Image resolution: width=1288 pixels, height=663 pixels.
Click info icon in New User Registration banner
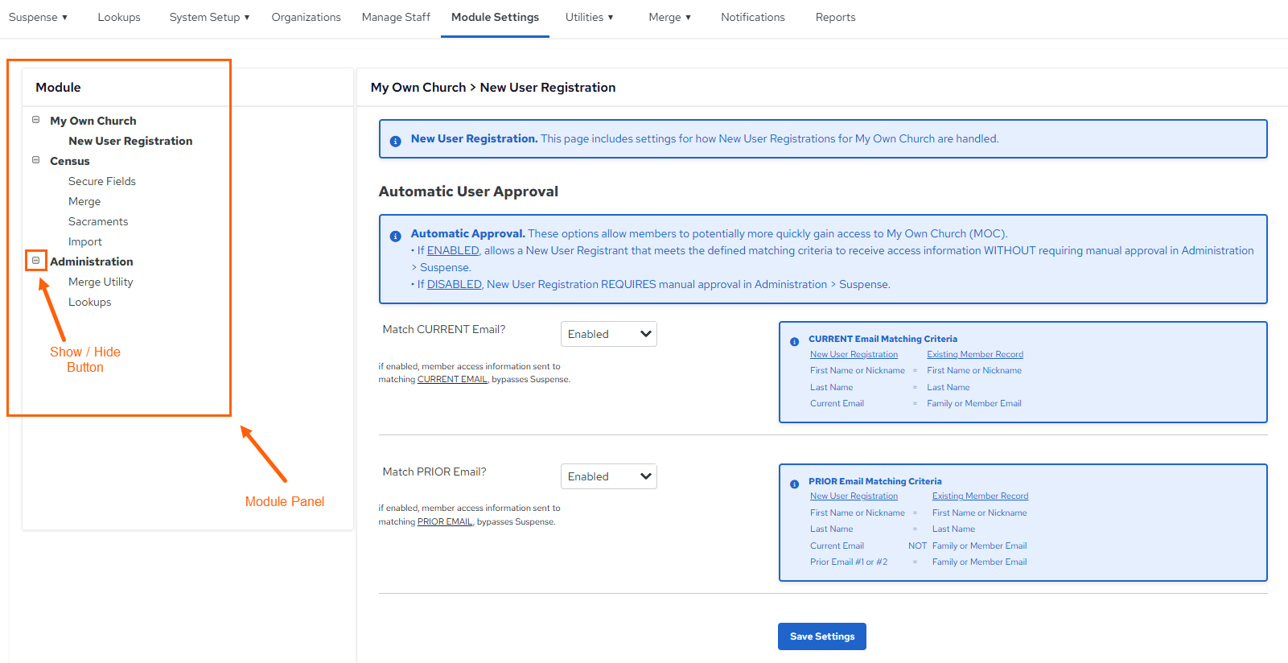click(395, 141)
